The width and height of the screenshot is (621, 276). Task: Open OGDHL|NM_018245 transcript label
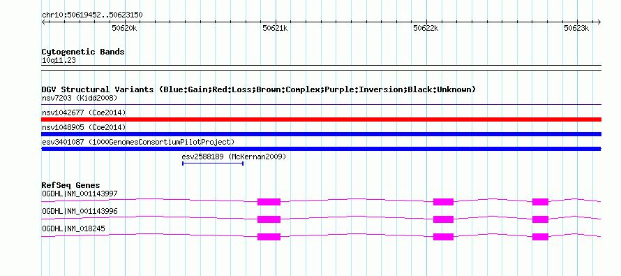(73, 228)
